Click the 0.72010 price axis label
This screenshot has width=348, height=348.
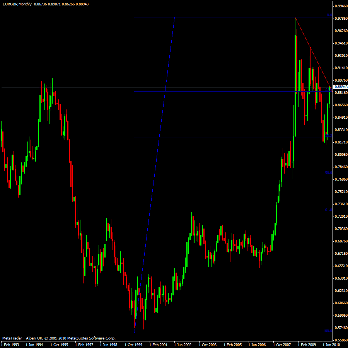pyautogui.click(x=341, y=217)
